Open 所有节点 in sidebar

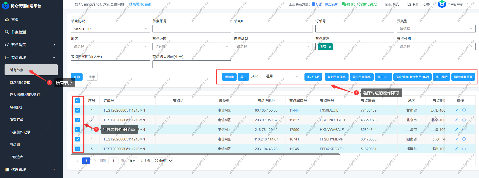(x=31, y=70)
